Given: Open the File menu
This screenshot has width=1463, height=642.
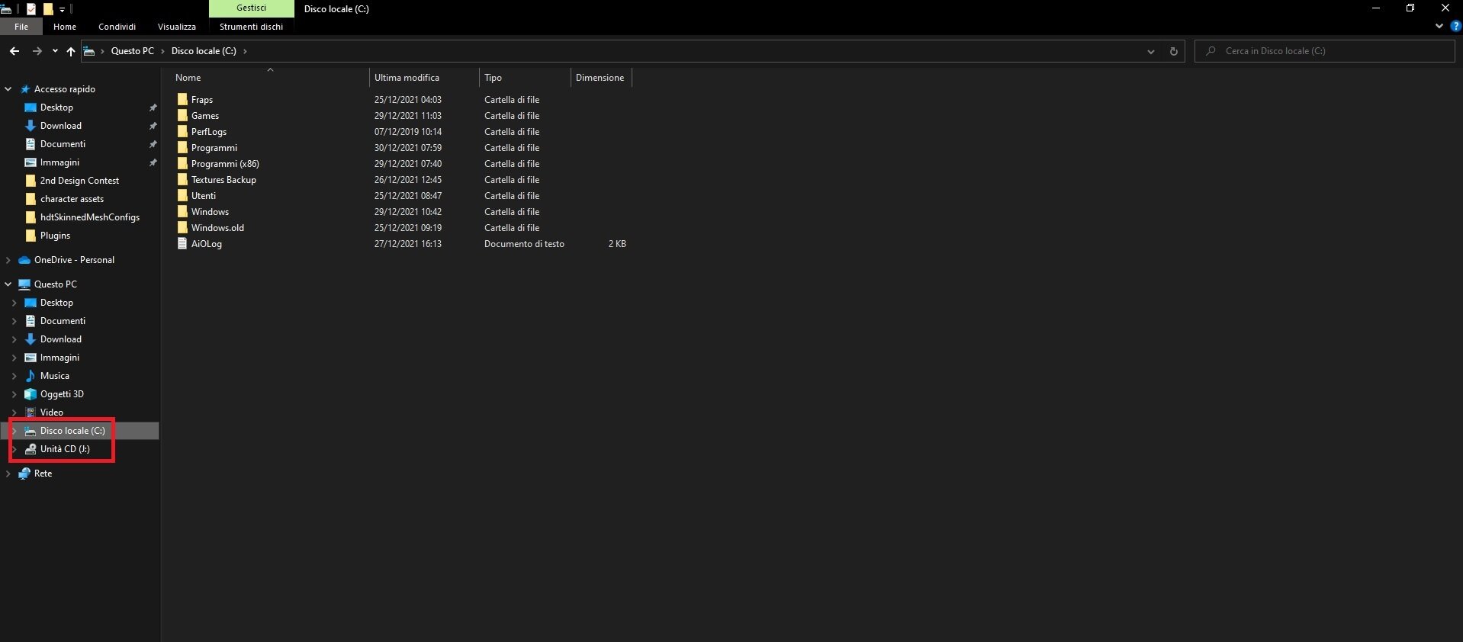Looking at the screenshot, I should [21, 27].
